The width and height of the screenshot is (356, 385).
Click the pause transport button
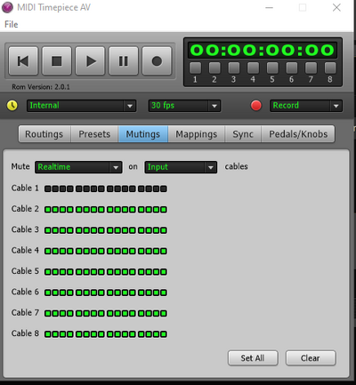click(x=124, y=61)
